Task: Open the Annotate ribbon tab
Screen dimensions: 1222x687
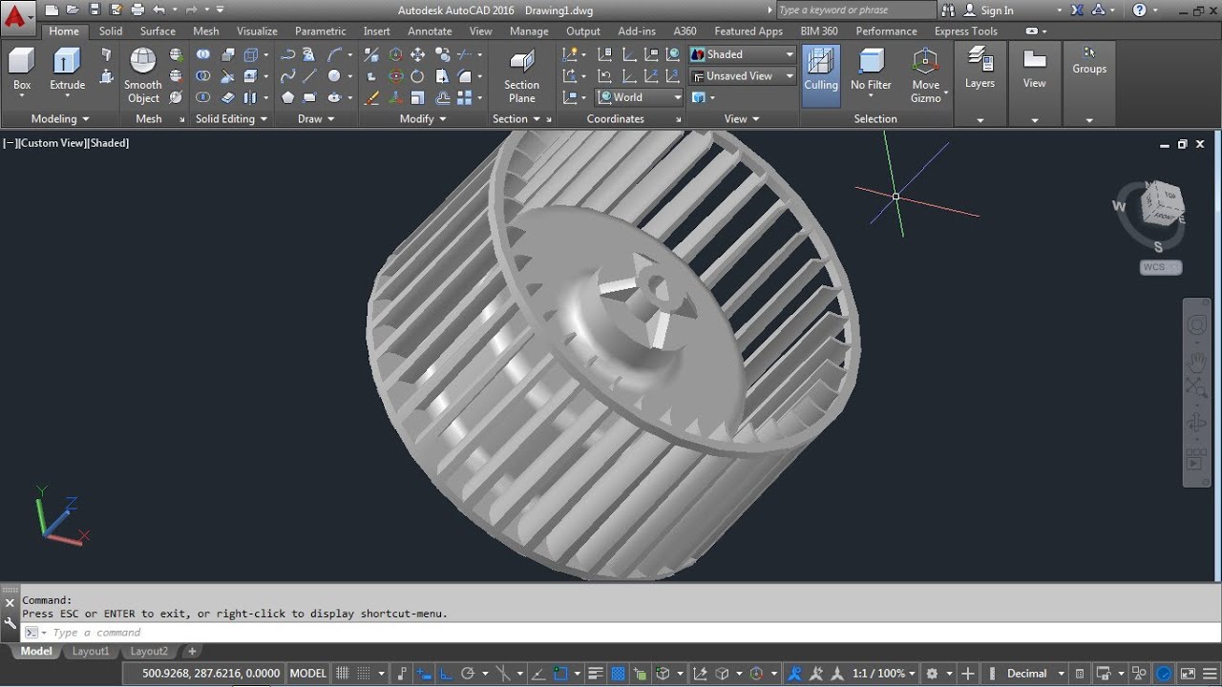Action: [430, 31]
